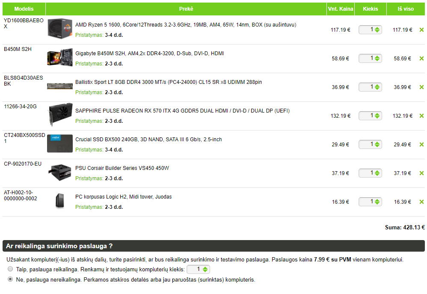Open the Gigabyte B450M S2H product title
427x294 pixels.
(x=149, y=53)
